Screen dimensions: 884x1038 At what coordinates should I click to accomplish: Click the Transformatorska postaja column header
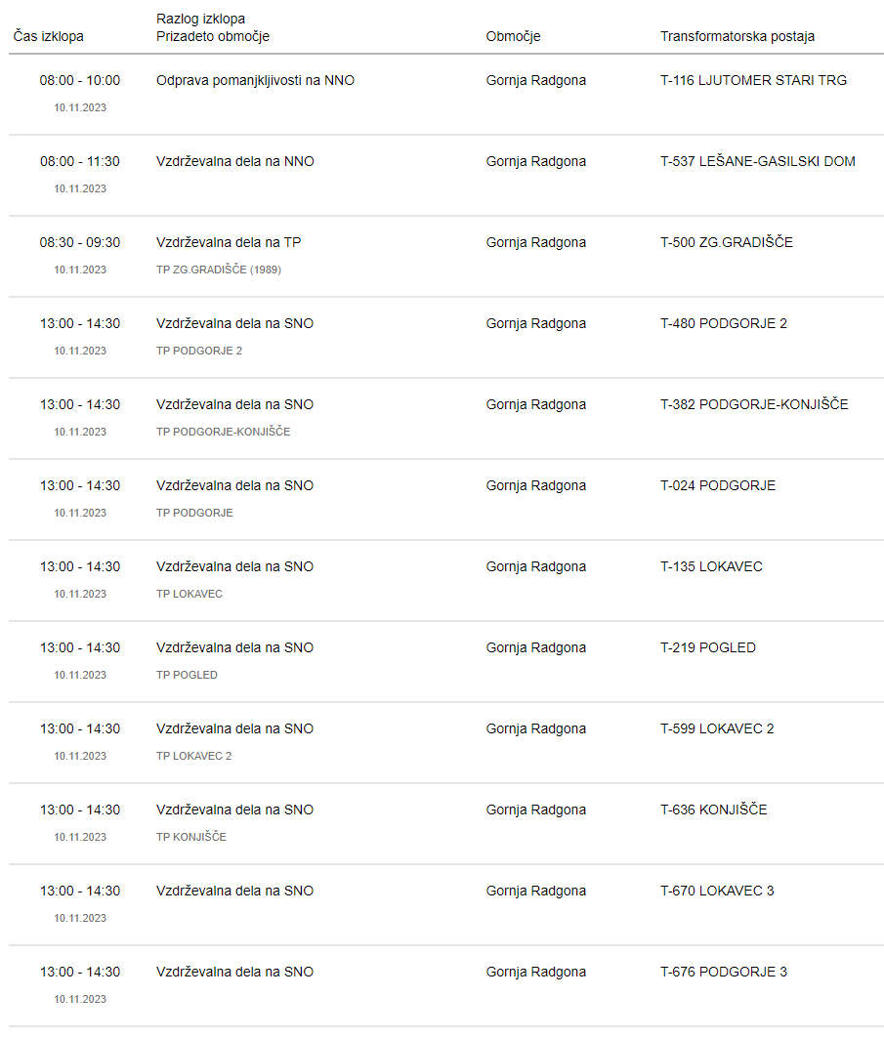click(x=737, y=36)
